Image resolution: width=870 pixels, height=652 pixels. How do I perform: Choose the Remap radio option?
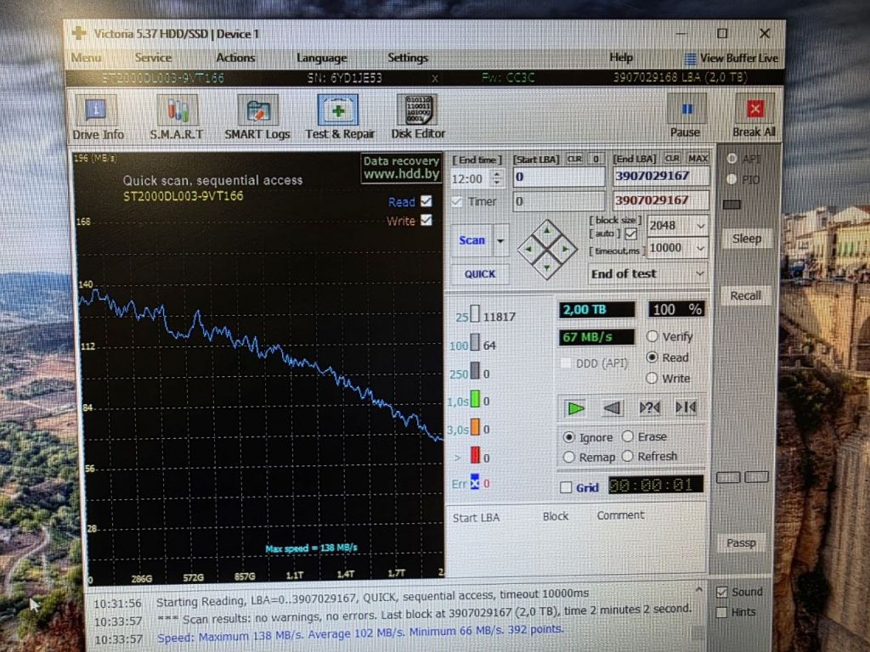point(568,458)
